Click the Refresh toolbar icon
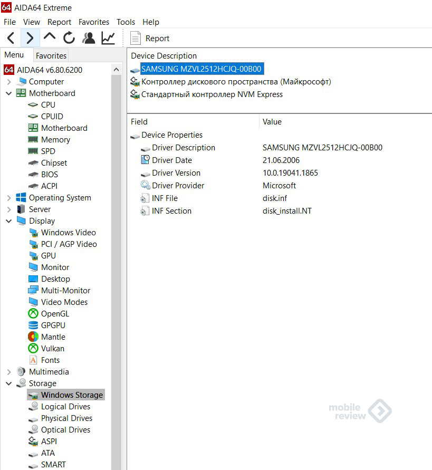Image resolution: width=432 pixels, height=470 pixels. [69, 38]
